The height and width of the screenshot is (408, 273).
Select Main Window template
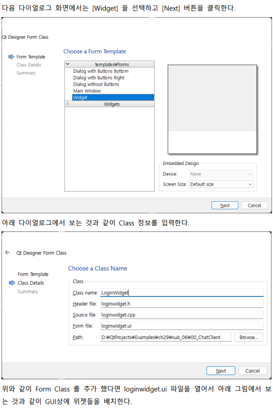87,91
